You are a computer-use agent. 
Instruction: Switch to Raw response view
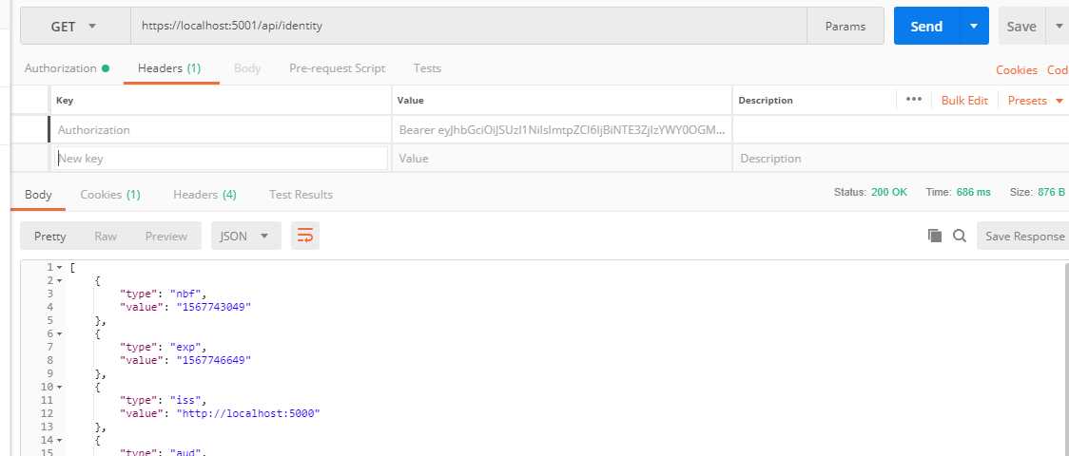pyautogui.click(x=106, y=237)
